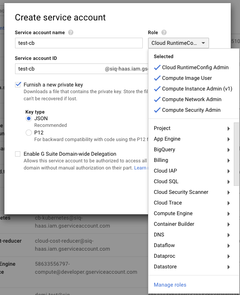Open Cloud SQL role category
This screenshot has height=295, width=240.
(191, 181)
